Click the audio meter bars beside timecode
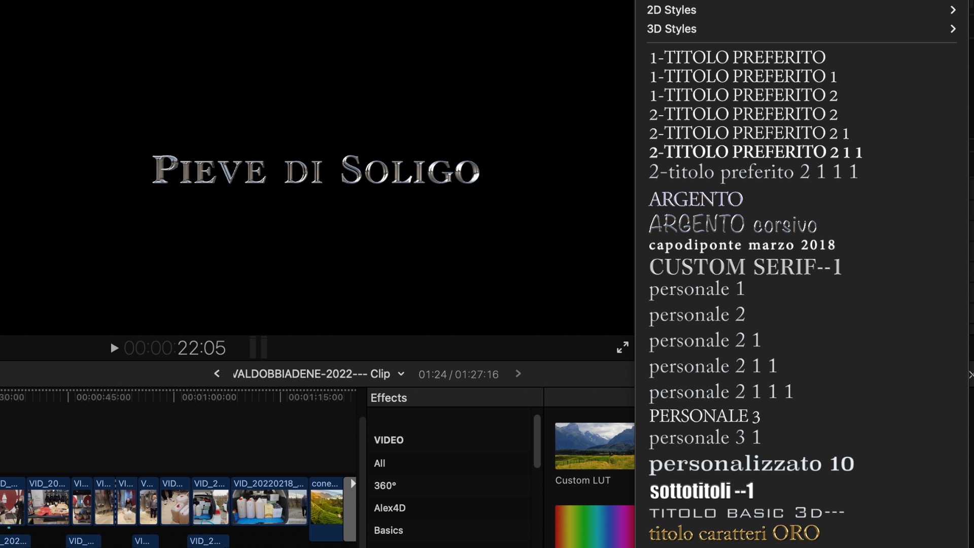Screen dimensions: 974x548 (x=259, y=348)
